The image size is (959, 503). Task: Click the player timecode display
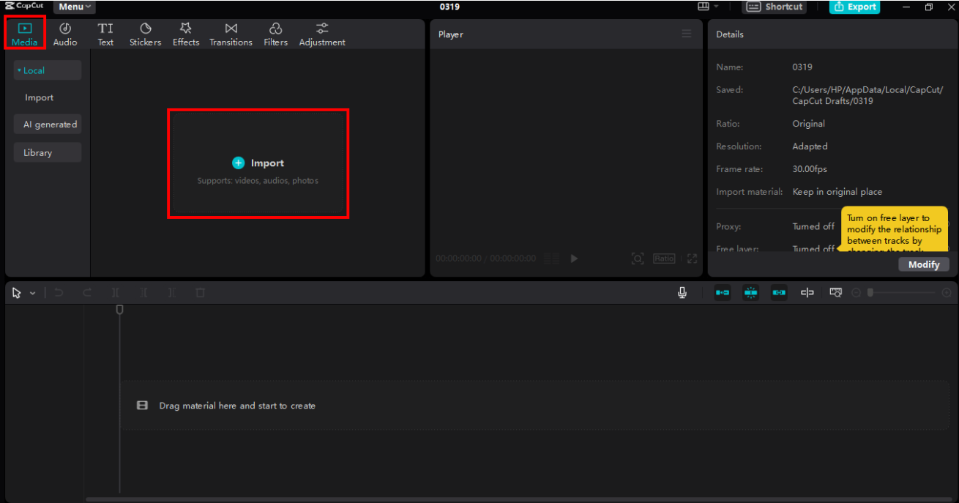[485, 258]
